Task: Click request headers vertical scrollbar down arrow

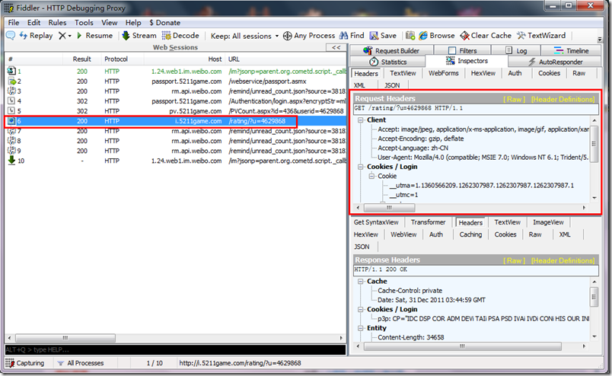Action: 594,198
